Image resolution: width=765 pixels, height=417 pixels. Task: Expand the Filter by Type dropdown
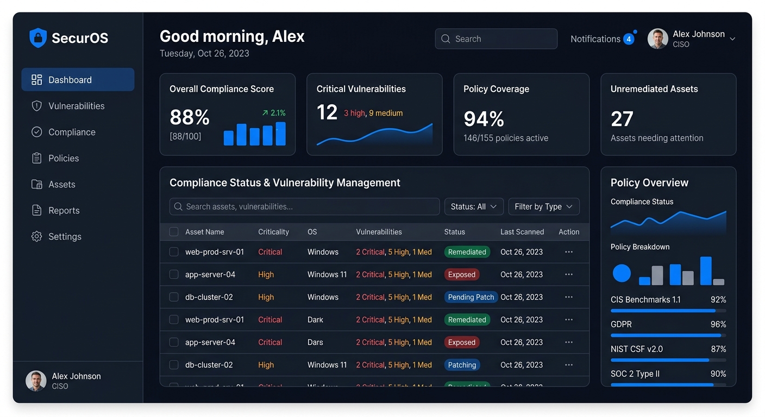(543, 206)
